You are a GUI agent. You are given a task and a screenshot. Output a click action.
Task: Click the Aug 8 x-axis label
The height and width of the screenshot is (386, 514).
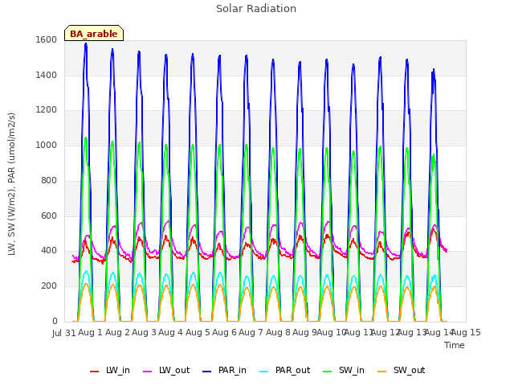click(x=278, y=332)
